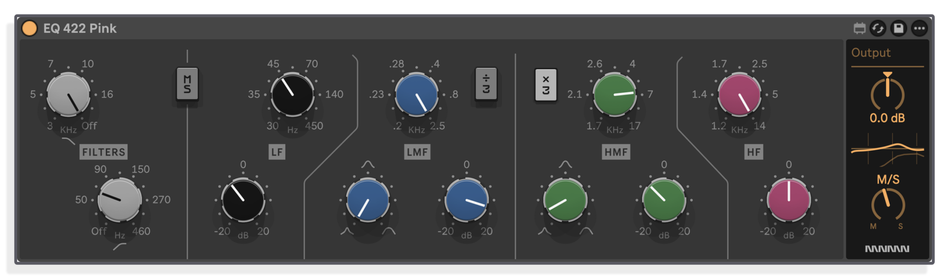The width and height of the screenshot is (949, 279).
Task: Click the blue LMF bandwidth knob
Action: [368, 200]
